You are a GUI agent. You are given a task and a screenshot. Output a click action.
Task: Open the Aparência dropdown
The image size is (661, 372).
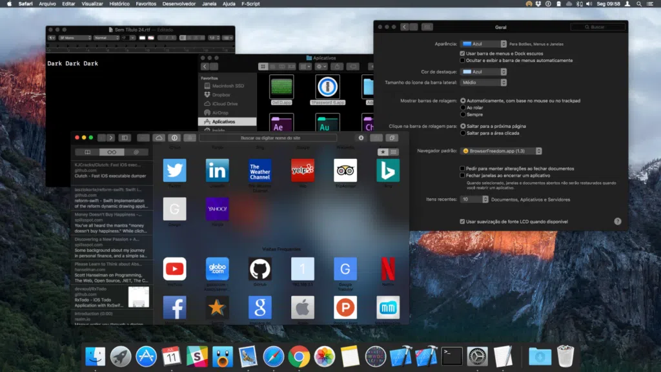pyautogui.click(x=483, y=44)
